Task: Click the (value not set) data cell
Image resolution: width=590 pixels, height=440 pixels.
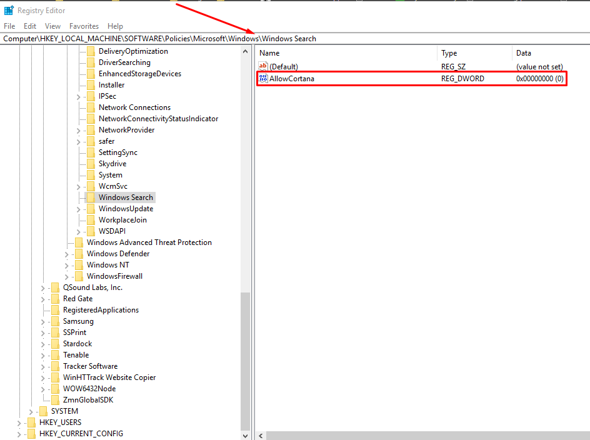Action: pos(539,67)
